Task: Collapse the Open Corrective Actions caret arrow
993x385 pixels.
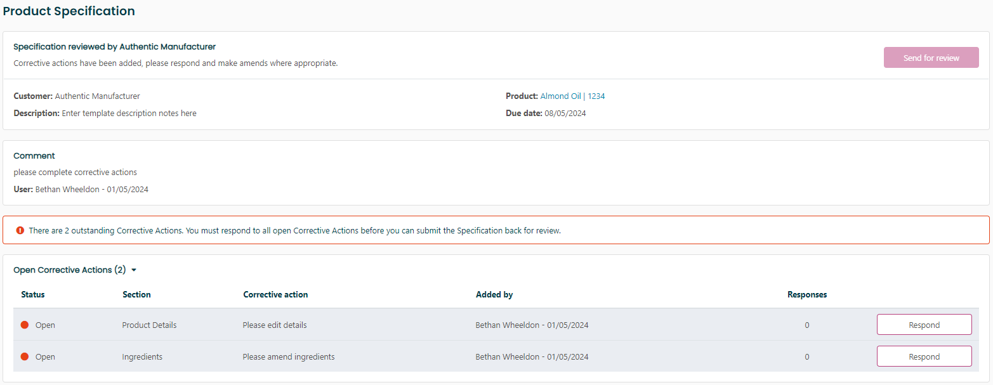Action: point(134,270)
